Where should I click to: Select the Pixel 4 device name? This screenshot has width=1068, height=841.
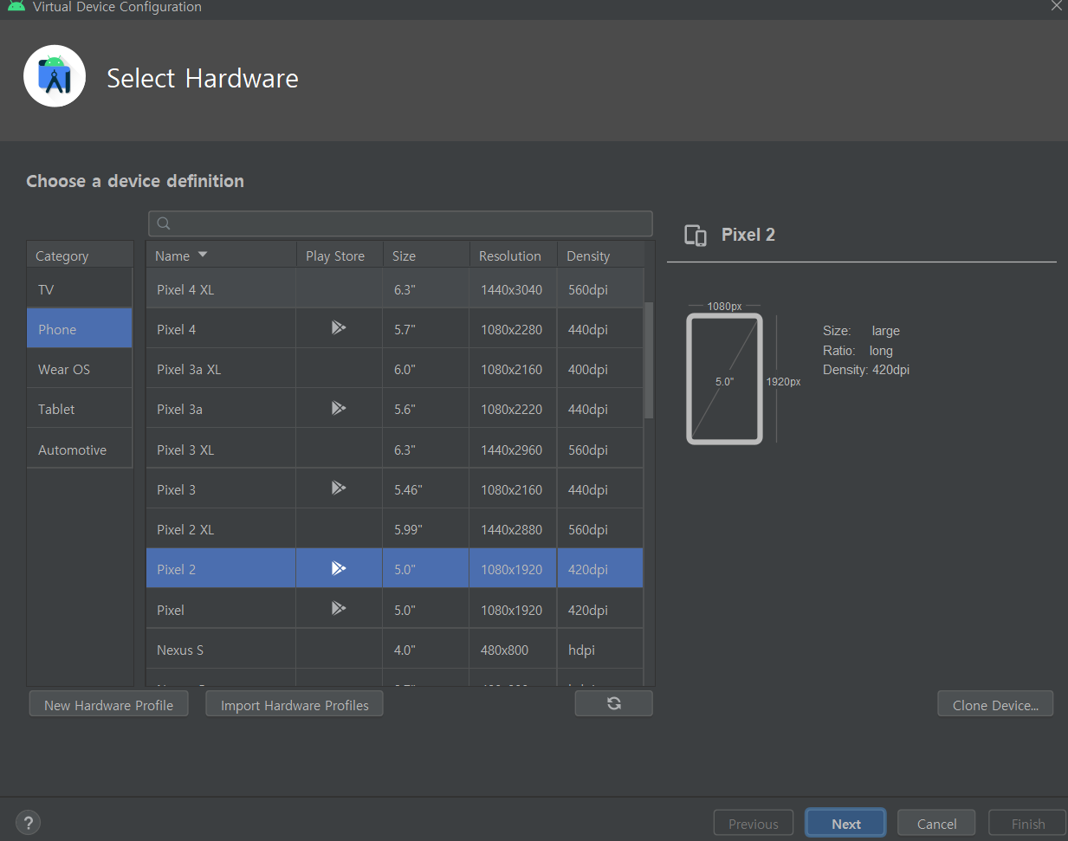click(x=176, y=329)
